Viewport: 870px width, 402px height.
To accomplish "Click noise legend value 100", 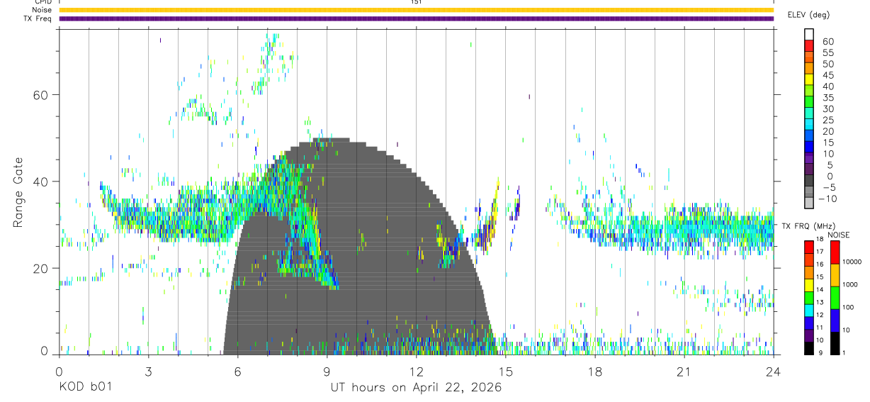I will 847,308.
